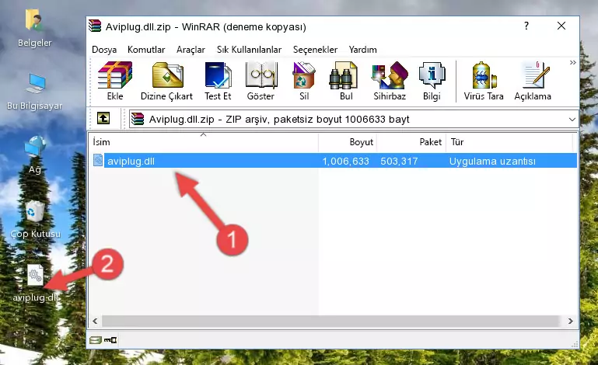The width and height of the screenshot is (598, 365).
Task: Select the aviplug.dll desktop file
Action: (36, 283)
